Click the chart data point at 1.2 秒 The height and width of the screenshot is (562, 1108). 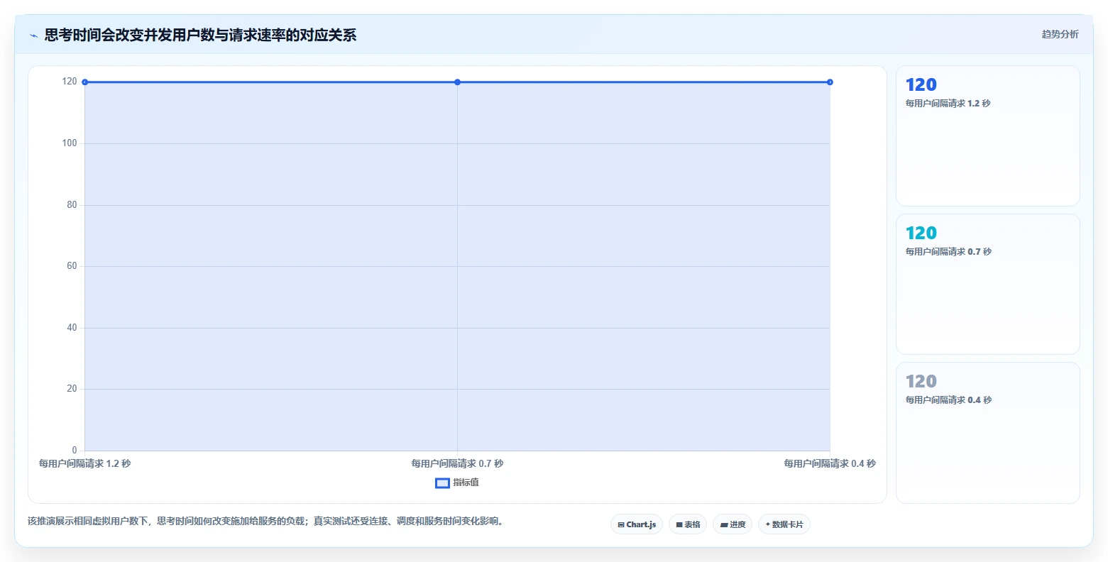tap(85, 82)
